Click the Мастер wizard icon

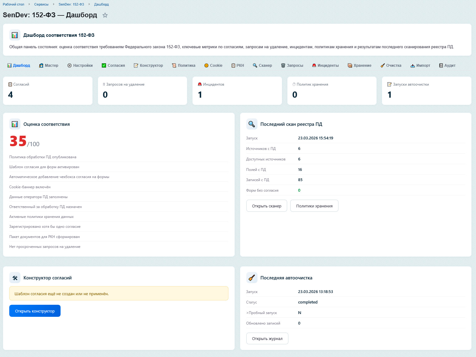41,66
